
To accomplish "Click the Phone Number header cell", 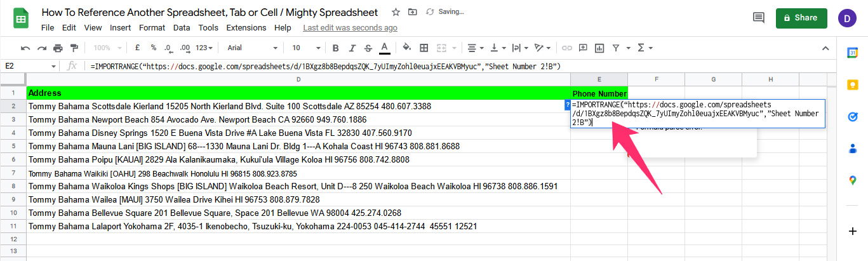I will (x=599, y=93).
